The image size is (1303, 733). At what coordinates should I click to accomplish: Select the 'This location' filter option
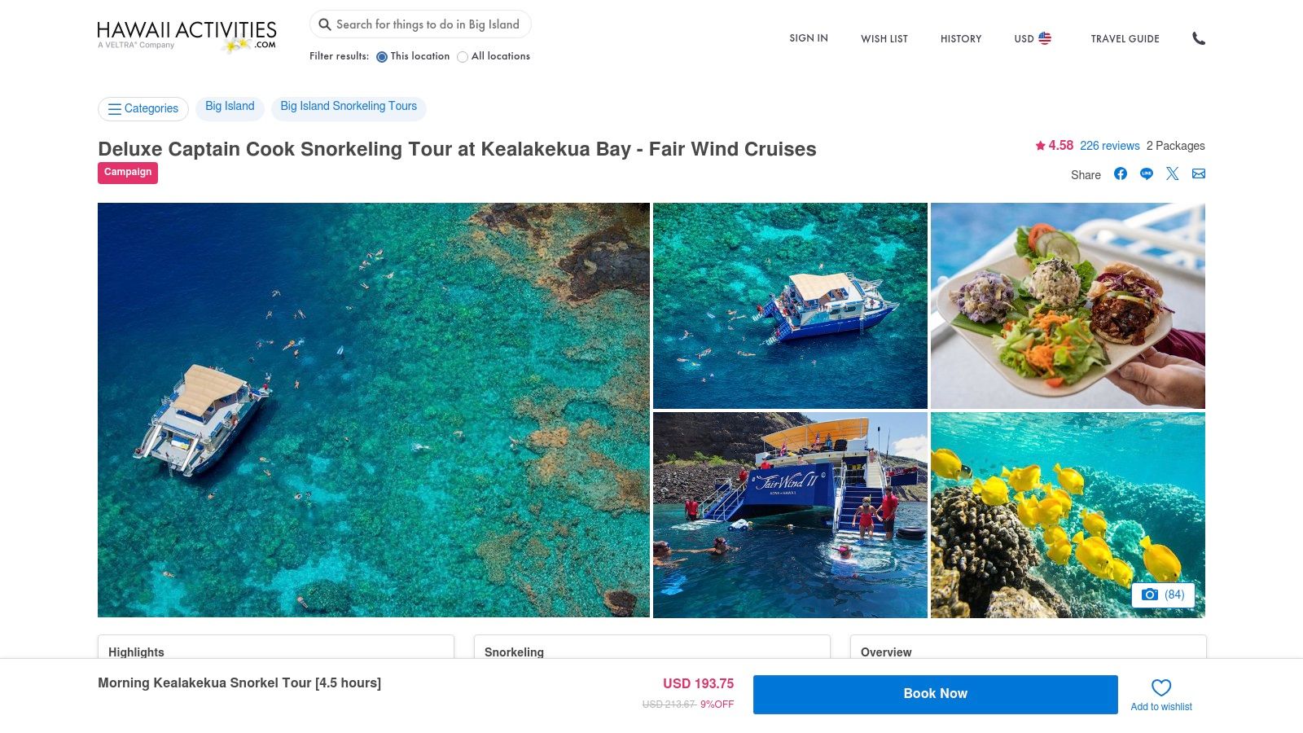pyautogui.click(x=382, y=57)
